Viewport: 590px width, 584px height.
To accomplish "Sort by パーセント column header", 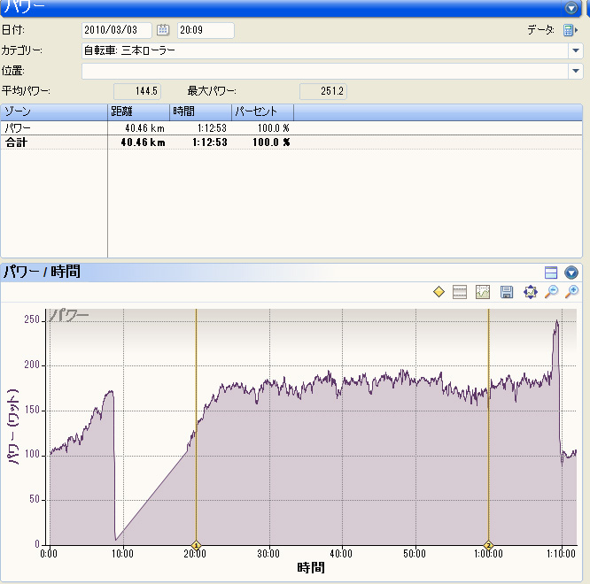I will (262, 112).
